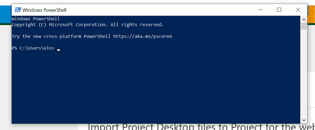Viewport: 315px width, 130px height.
Task: Minimize the Windows PowerShell window
Action: (x=260, y=10)
